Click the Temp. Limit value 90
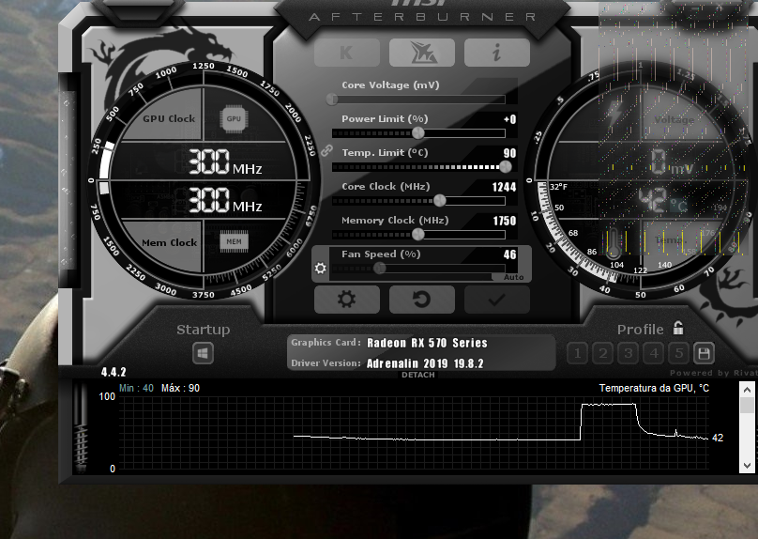Viewport: 758px width, 539px height. [x=509, y=153]
